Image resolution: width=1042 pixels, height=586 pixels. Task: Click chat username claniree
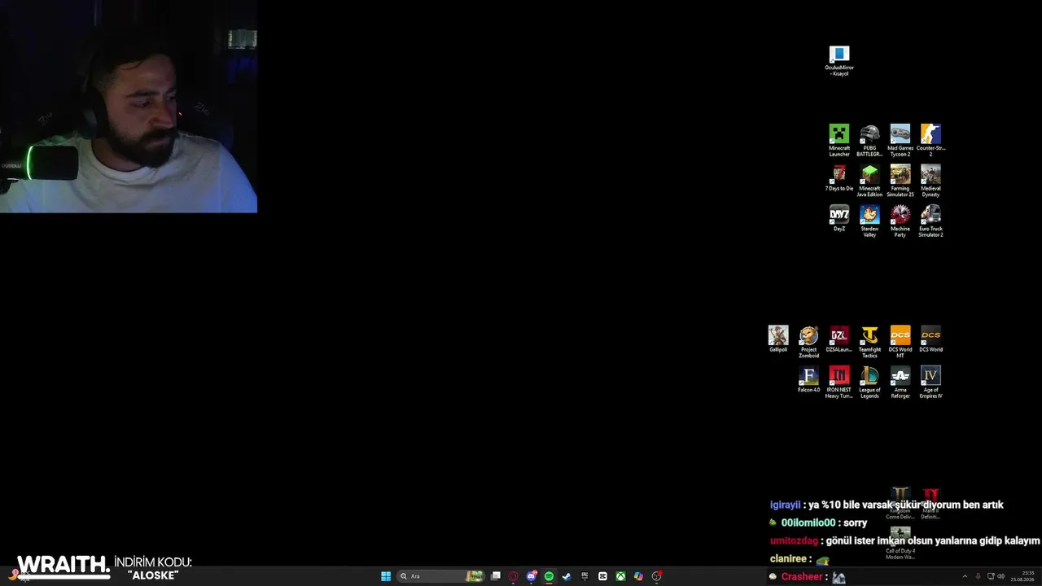pyautogui.click(x=786, y=559)
